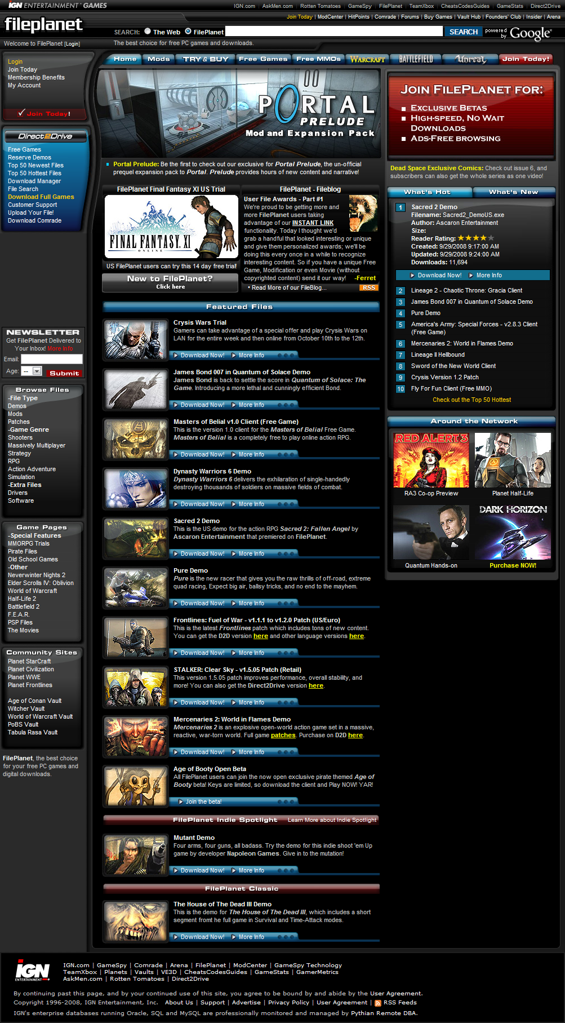
Task: Click the SEARCH button
Action: tap(464, 32)
